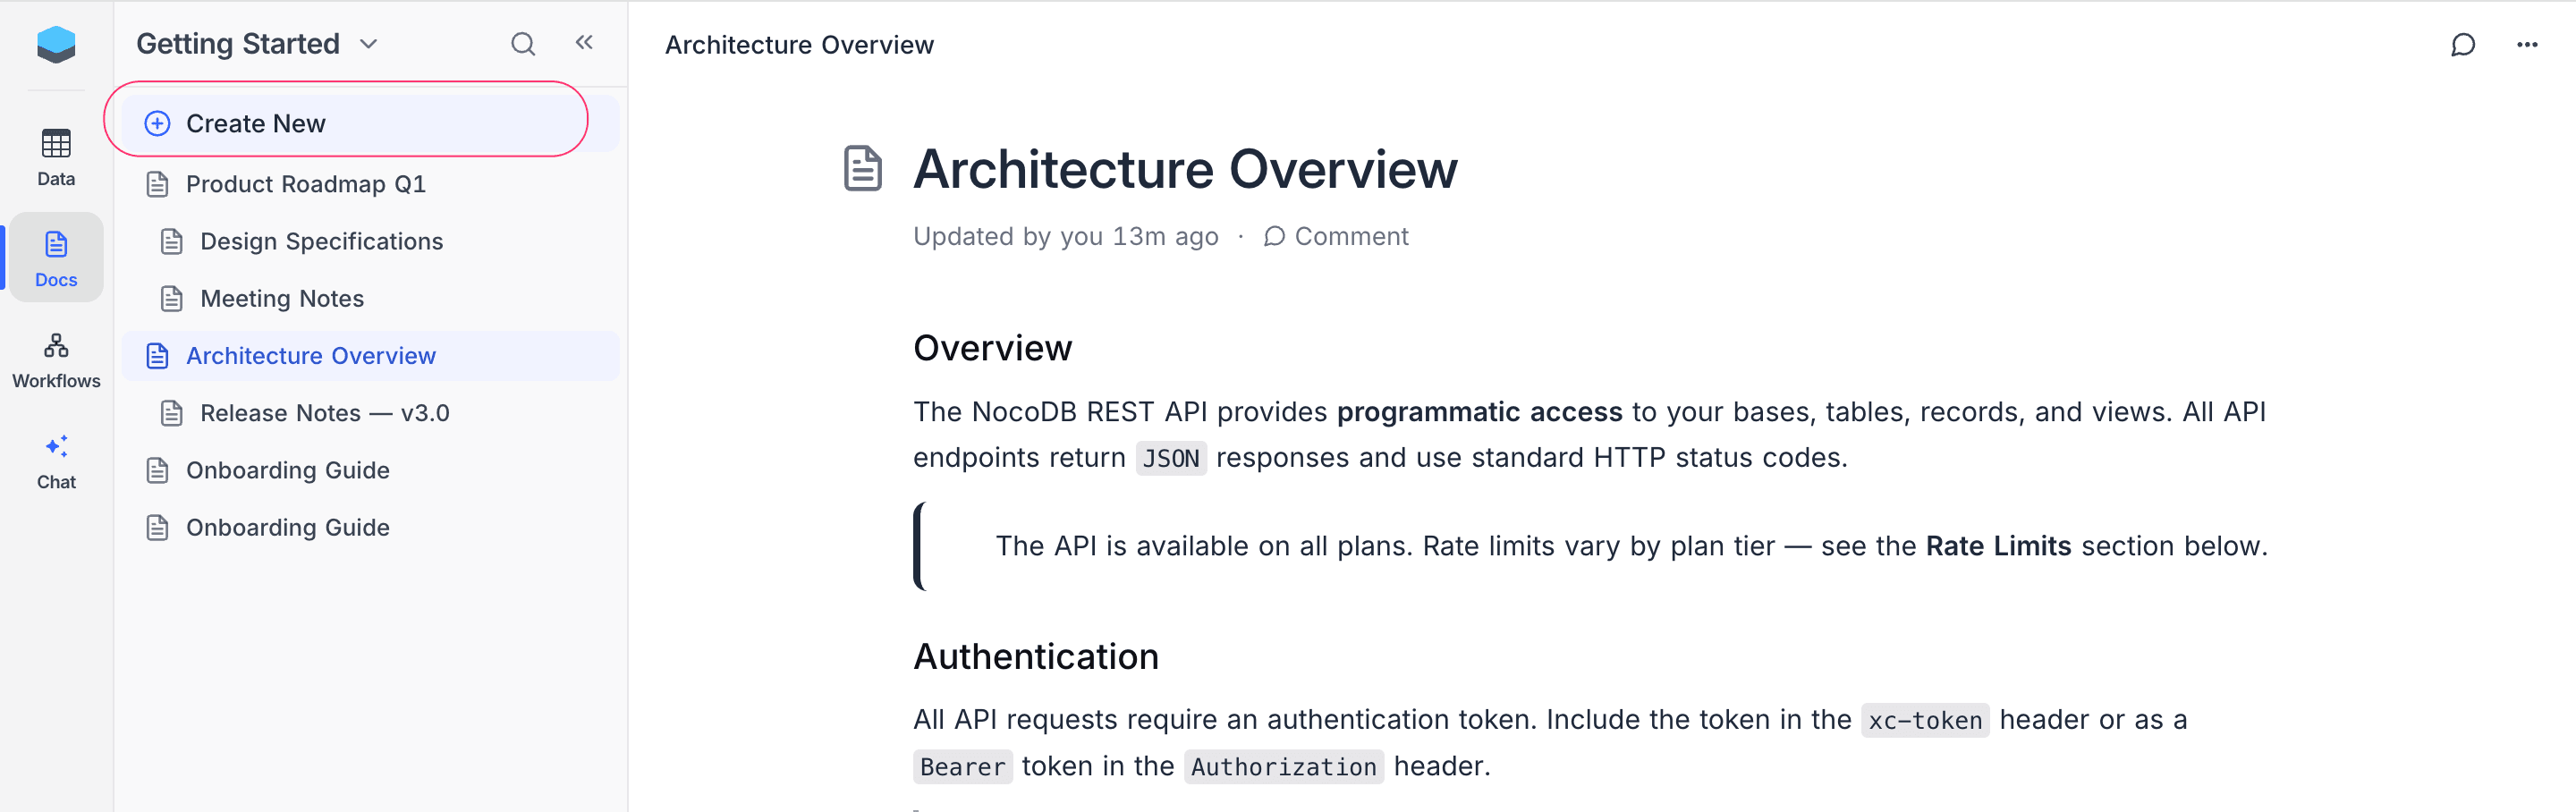Screen dimensions: 2576x812
Task: Collapse the docs sidebar
Action: coord(584,43)
